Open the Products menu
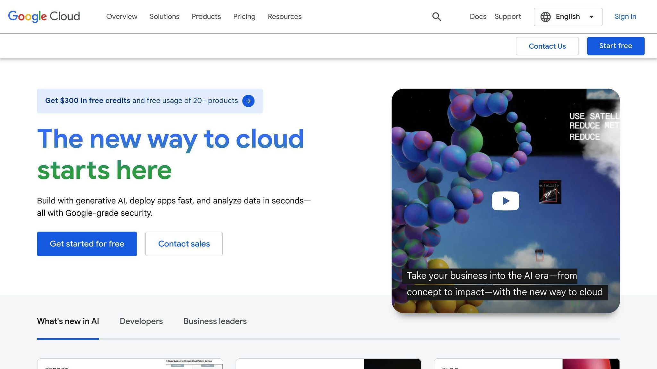The height and width of the screenshot is (369, 657). point(206,16)
